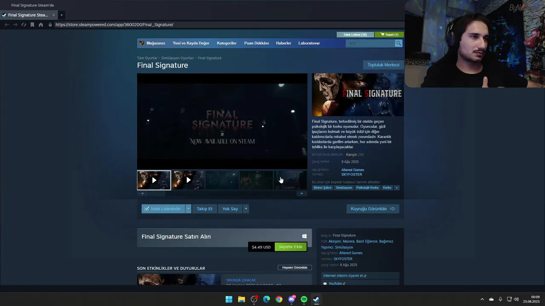
Task: Click the main trailer video player
Action: click(x=222, y=121)
